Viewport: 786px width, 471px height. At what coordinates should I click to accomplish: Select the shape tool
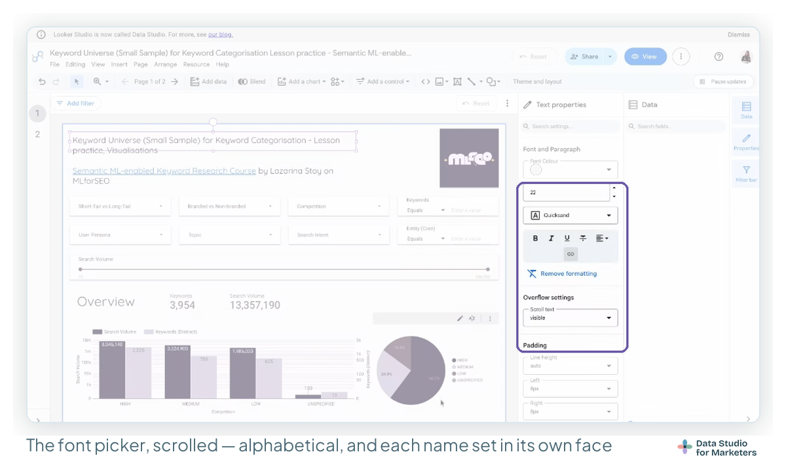493,82
